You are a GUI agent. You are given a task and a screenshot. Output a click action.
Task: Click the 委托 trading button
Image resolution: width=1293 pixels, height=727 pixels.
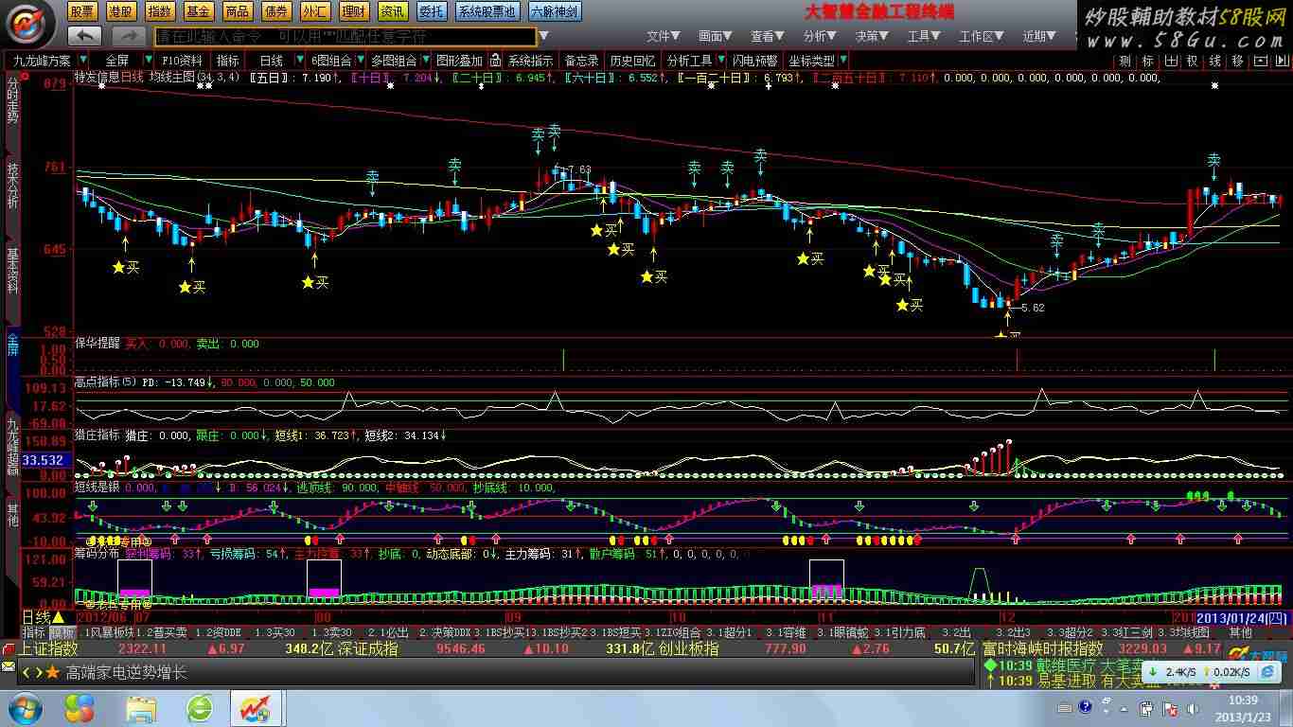coord(432,11)
